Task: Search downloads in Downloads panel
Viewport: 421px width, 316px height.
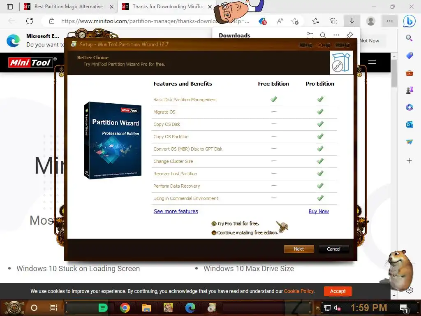Action: coord(323,35)
